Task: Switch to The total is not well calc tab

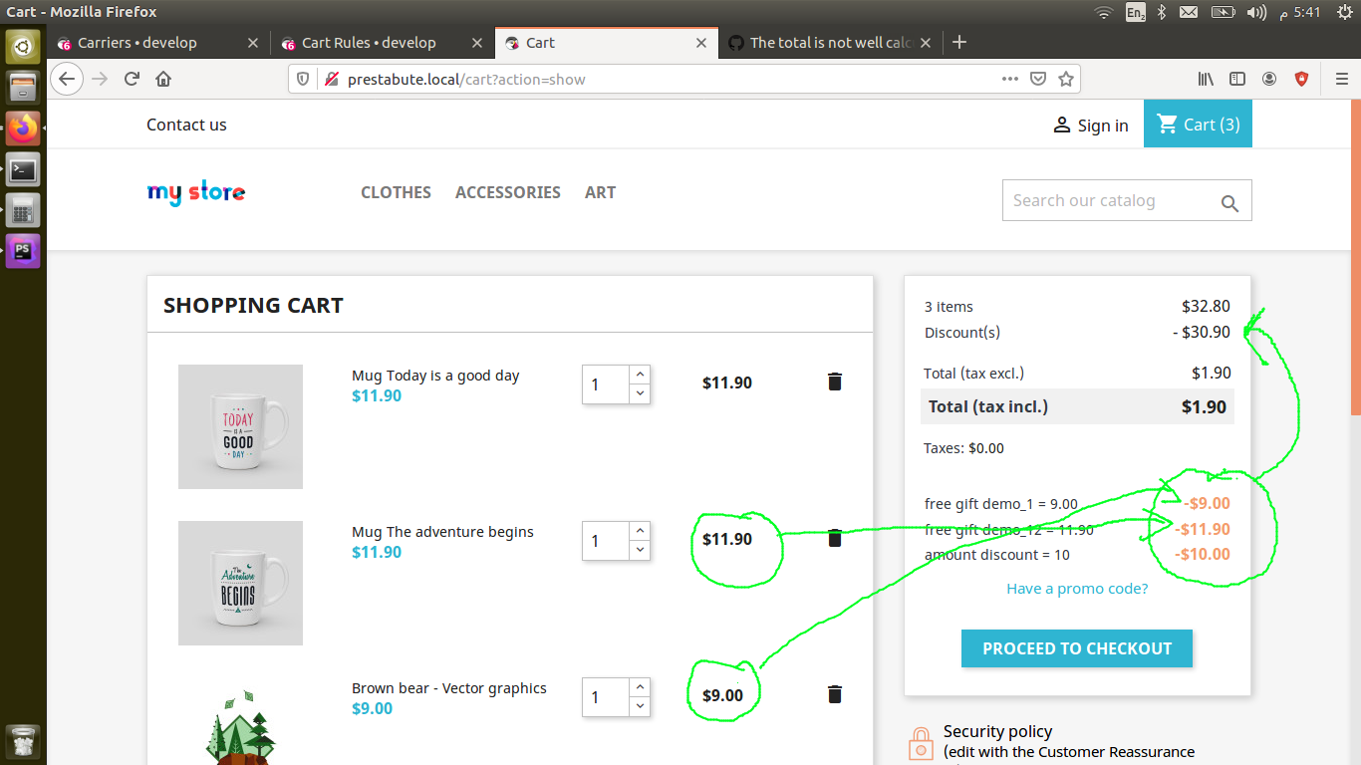Action: [x=832, y=43]
